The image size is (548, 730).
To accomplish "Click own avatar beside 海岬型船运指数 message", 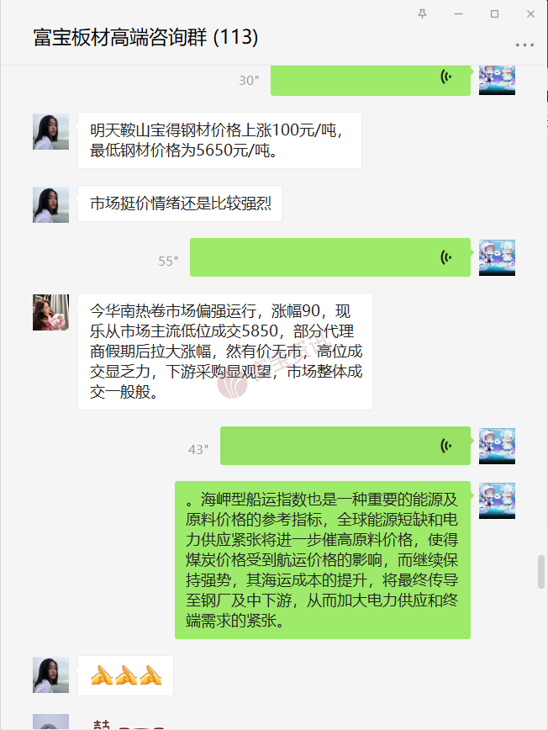I will pyautogui.click(x=497, y=501).
